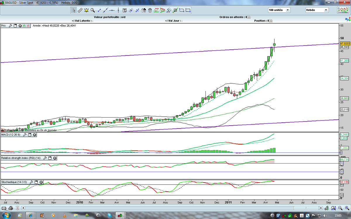Screen dimensions: 351x219
Task: Maximize the RSI indicator panel
Action: pyautogui.click(x=50, y=158)
